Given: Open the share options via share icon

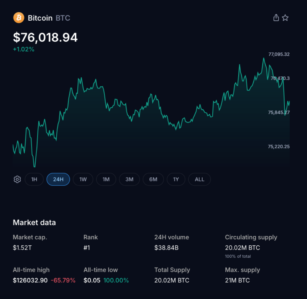Looking at the screenshot, I should tap(276, 17).
